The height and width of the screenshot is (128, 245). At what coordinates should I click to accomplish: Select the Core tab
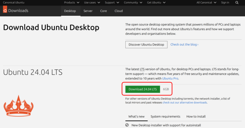[x=103, y=11]
